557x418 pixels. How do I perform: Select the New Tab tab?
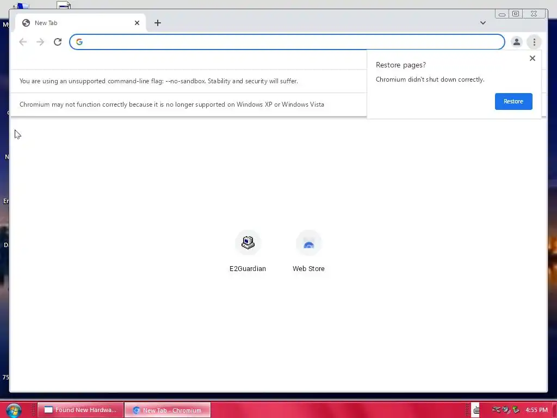pos(81,23)
